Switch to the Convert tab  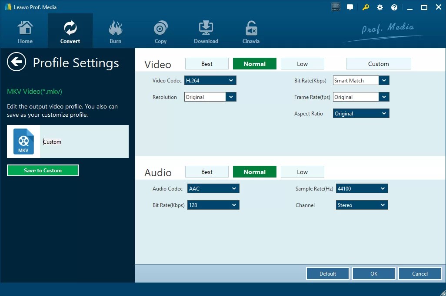click(70, 30)
